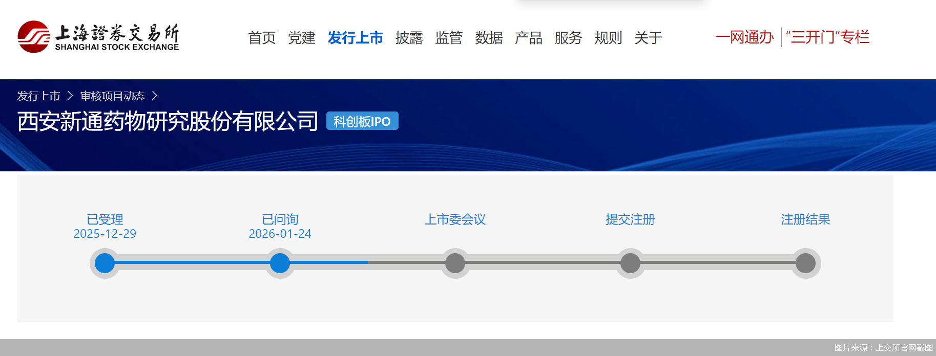Open the 数据 menu item
Screen dimensions: 936x356
(489, 38)
